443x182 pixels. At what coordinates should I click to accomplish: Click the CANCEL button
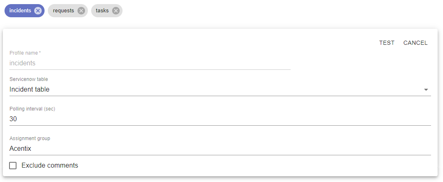[x=415, y=43]
